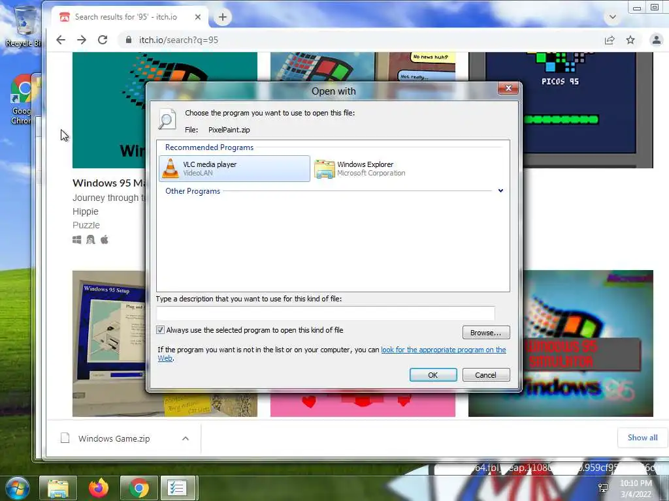Launch Firefox from the taskbar
The height and width of the screenshot is (501, 669).
coord(99,488)
